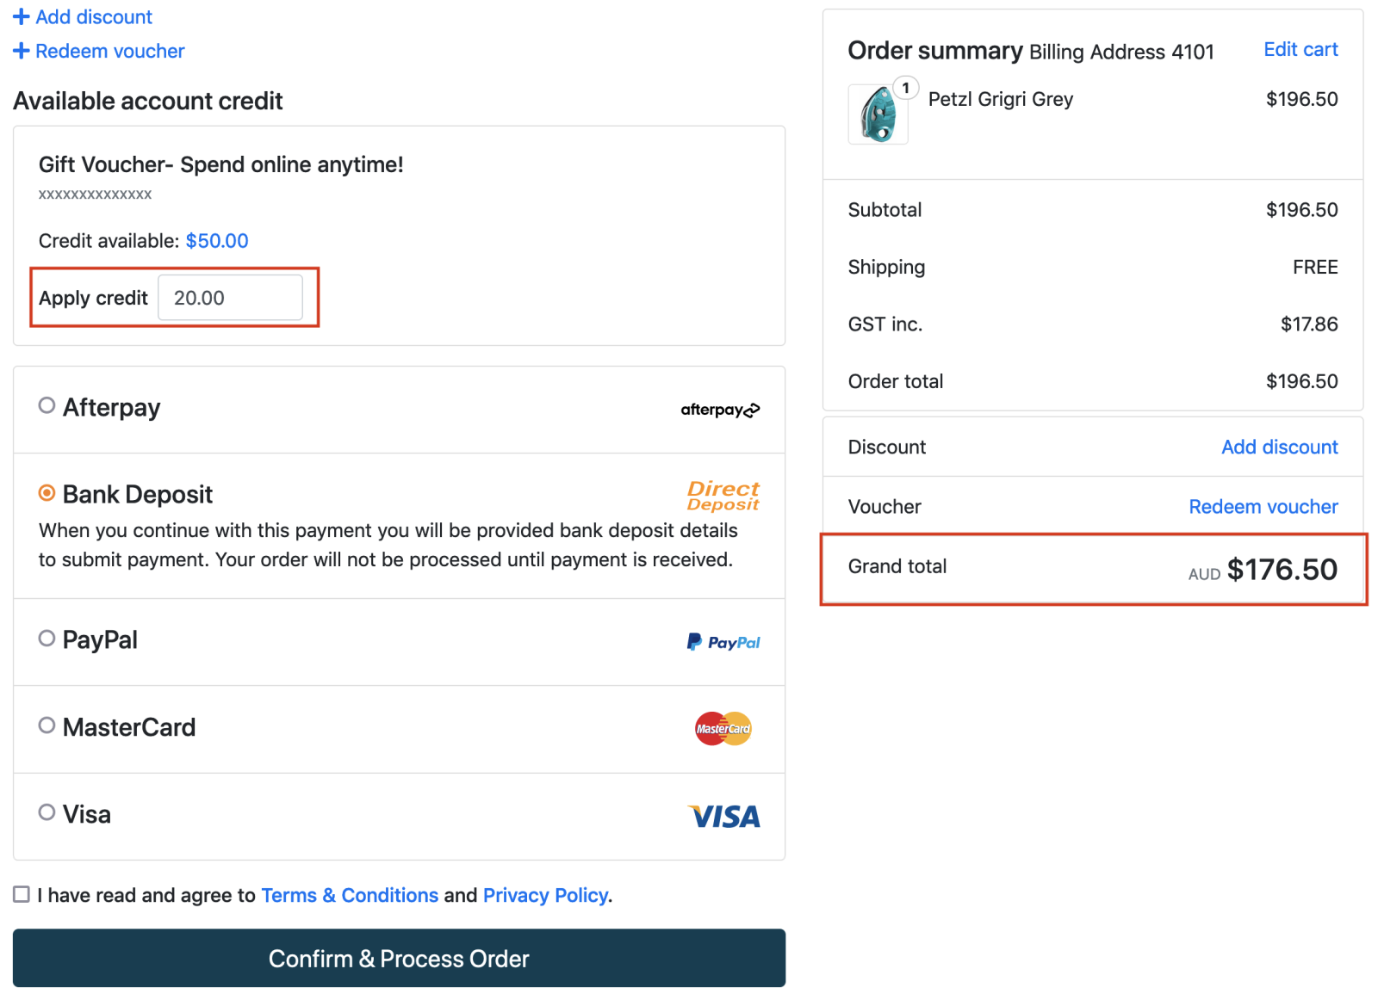Click Redeem voucher in order summary
The height and width of the screenshot is (1000, 1378).
1263,507
